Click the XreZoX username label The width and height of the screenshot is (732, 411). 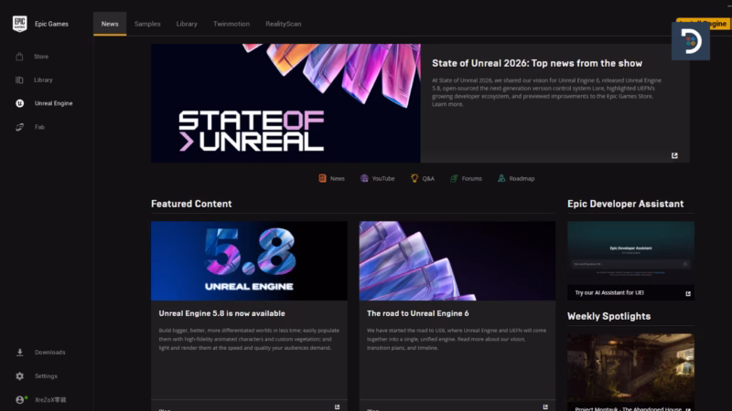(50, 400)
